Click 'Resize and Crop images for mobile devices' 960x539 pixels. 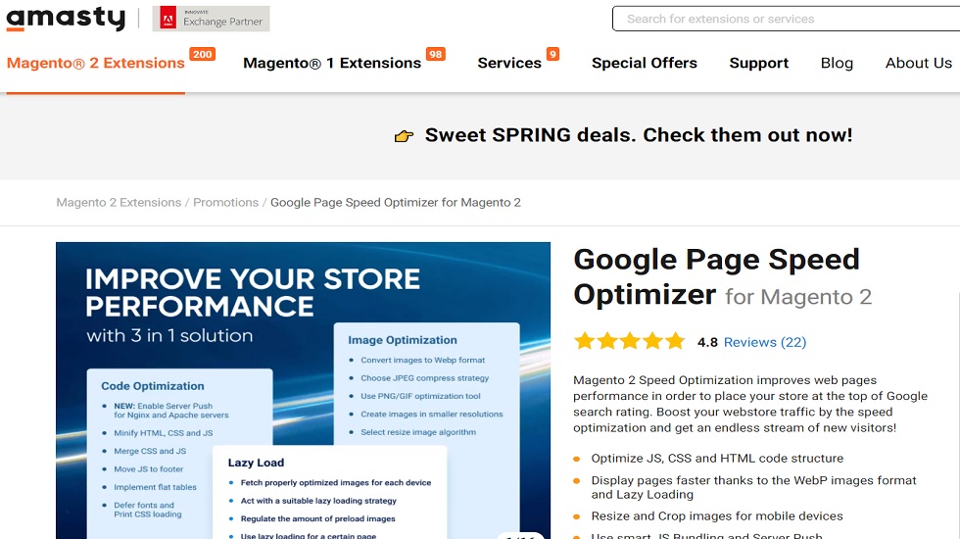click(x=717, y=516)
